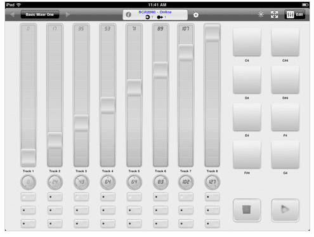The height and width of the screenshot is (237, 314).
Task: Click the Track 4 knob showing 64
Action: (x=108, y=182)
